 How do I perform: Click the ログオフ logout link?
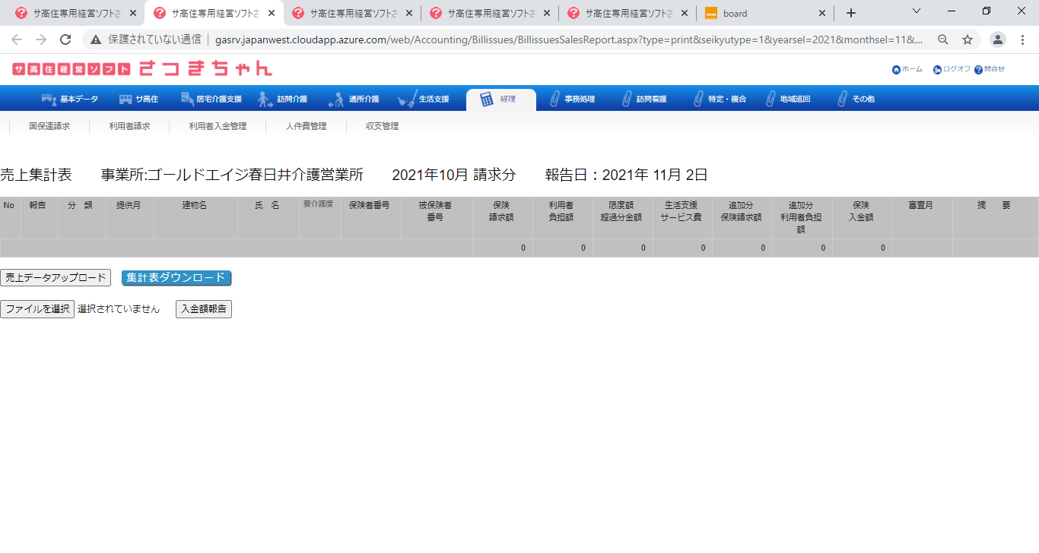[x=952, y=69]
